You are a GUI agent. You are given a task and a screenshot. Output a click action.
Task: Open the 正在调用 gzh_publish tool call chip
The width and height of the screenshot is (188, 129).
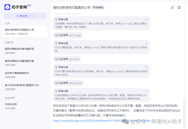click(68, 83)
